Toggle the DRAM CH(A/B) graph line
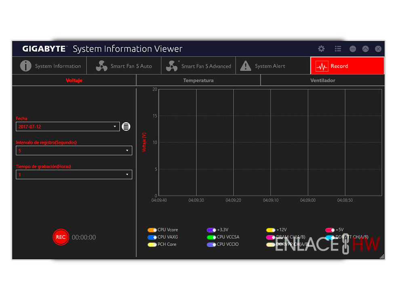The width and height of the screenshot is (396, 297). (x=271, y=237)
